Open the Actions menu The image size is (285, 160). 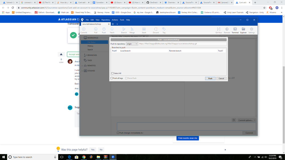pyautogui.click(x=115, y=20)
